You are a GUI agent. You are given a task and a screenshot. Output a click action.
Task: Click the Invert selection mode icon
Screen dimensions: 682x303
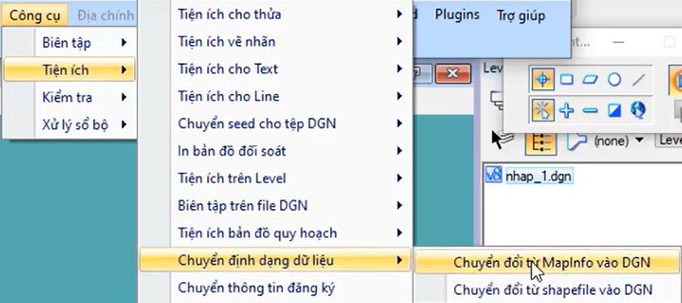click(614, 110)
